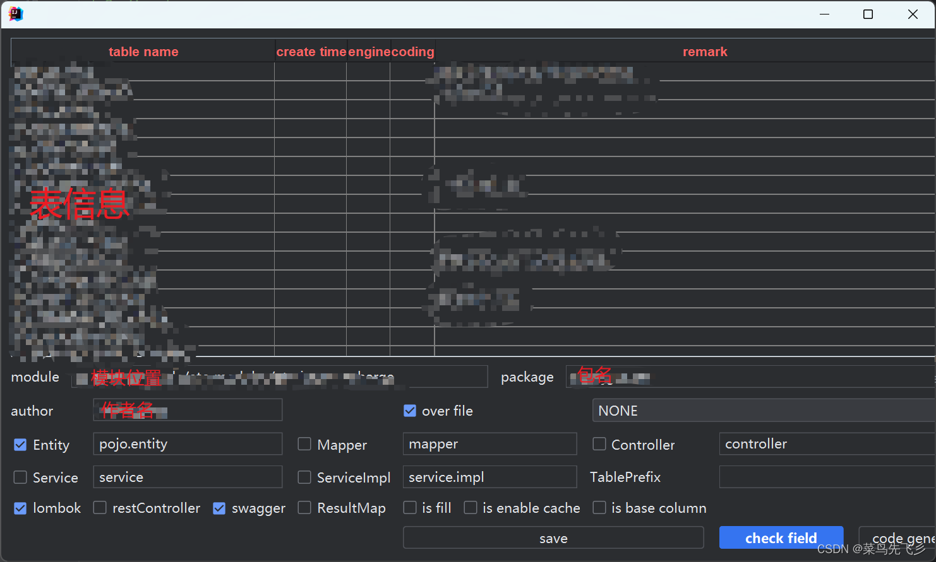Disable the Entity checkbox
Image resolution: width=936 pixels, height=562 pixels.
pyautogui.click(x=20, y=444)
